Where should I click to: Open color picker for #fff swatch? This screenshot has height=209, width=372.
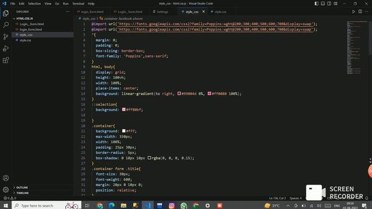pos(124,131)
